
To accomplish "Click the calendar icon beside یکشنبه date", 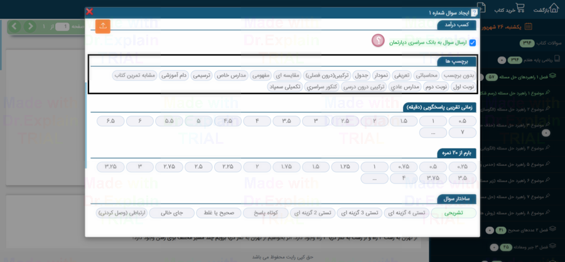I will pyautogui.click(x=528, y=26).
